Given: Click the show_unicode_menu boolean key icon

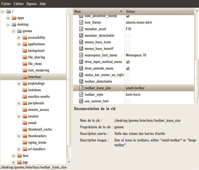Looking at the screenshot, I should tap(81, 68).
